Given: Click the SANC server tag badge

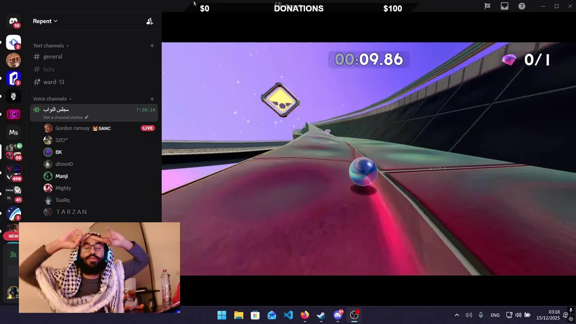Looking at the screenshot, I should pos(101,128).
